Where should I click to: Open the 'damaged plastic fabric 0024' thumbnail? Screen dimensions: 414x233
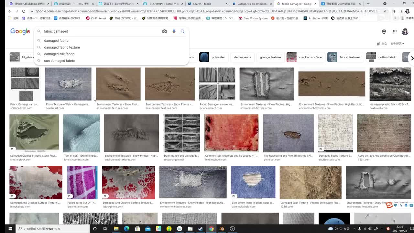pyautogui.click(x=390, y=84)
